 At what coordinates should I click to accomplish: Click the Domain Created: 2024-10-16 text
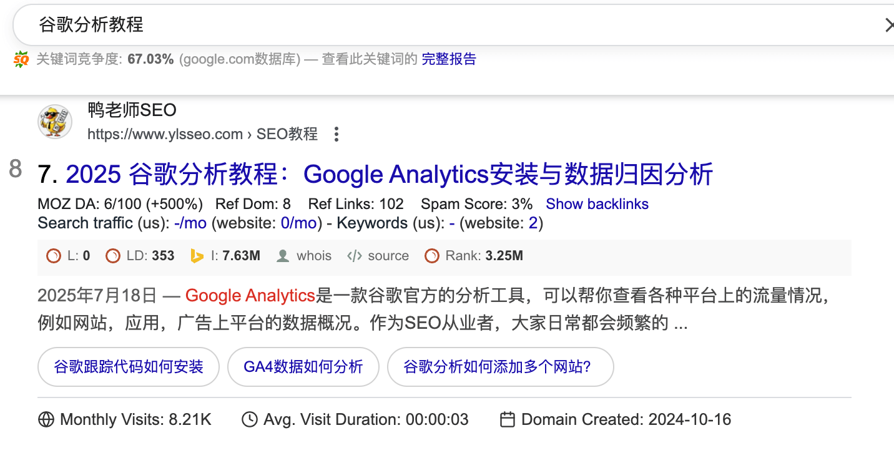click(x=626, y=420)
